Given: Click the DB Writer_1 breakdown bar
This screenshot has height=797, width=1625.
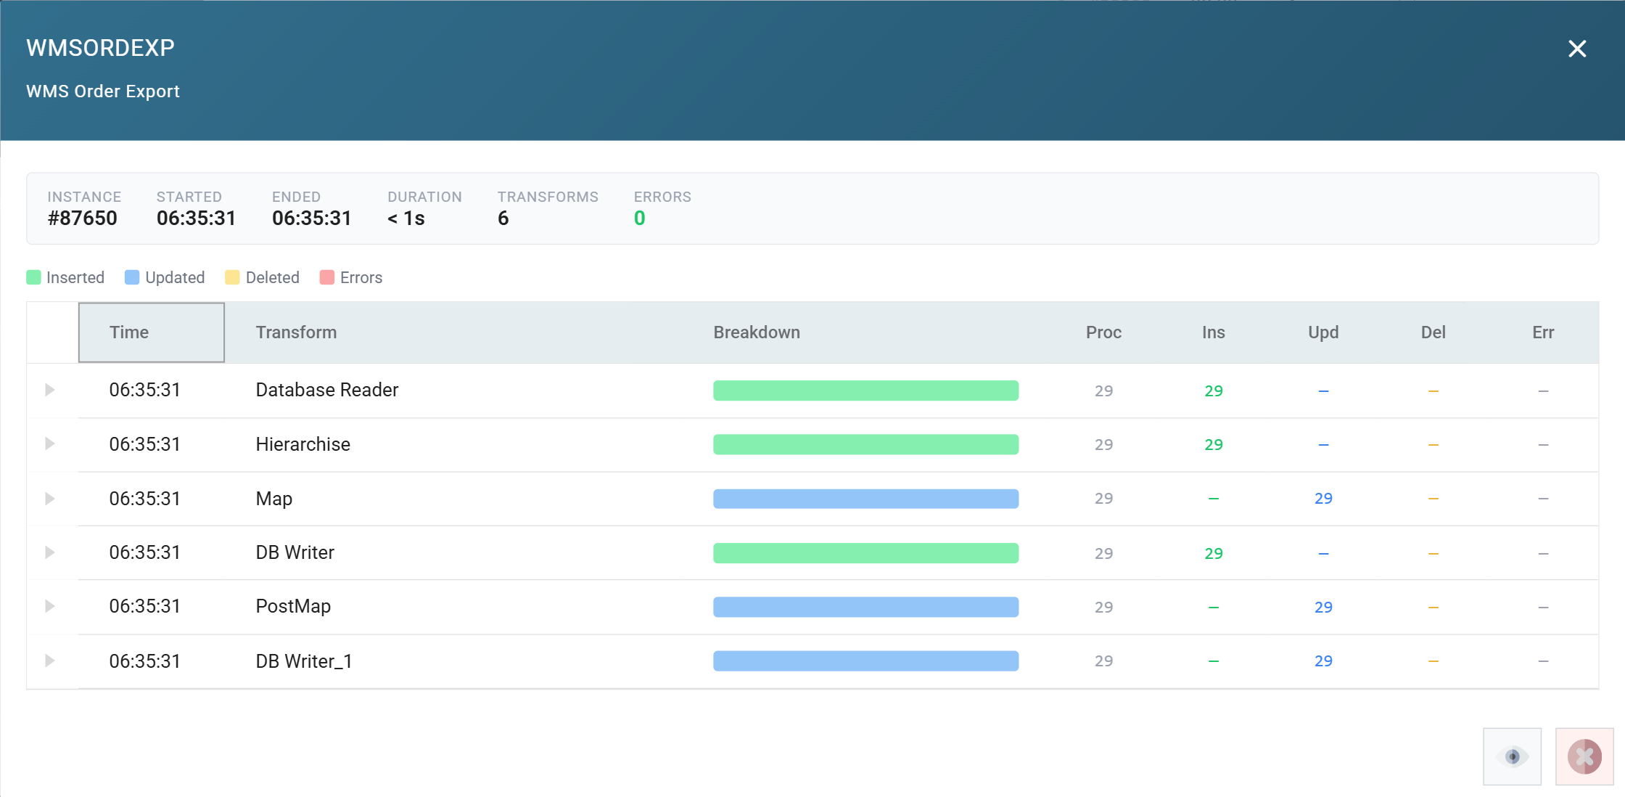Looking at the screenshot, I should [865, 661].
